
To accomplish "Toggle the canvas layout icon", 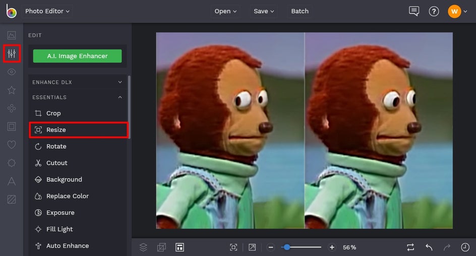I will tap(180, 247).
